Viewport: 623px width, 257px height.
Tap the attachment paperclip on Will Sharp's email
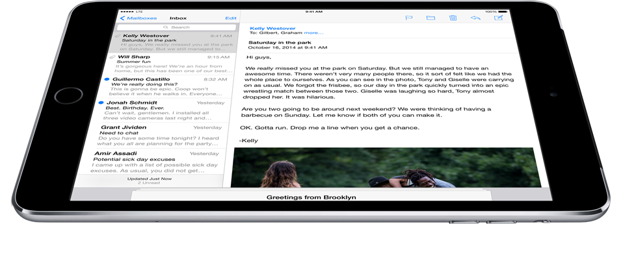[113, 57]
